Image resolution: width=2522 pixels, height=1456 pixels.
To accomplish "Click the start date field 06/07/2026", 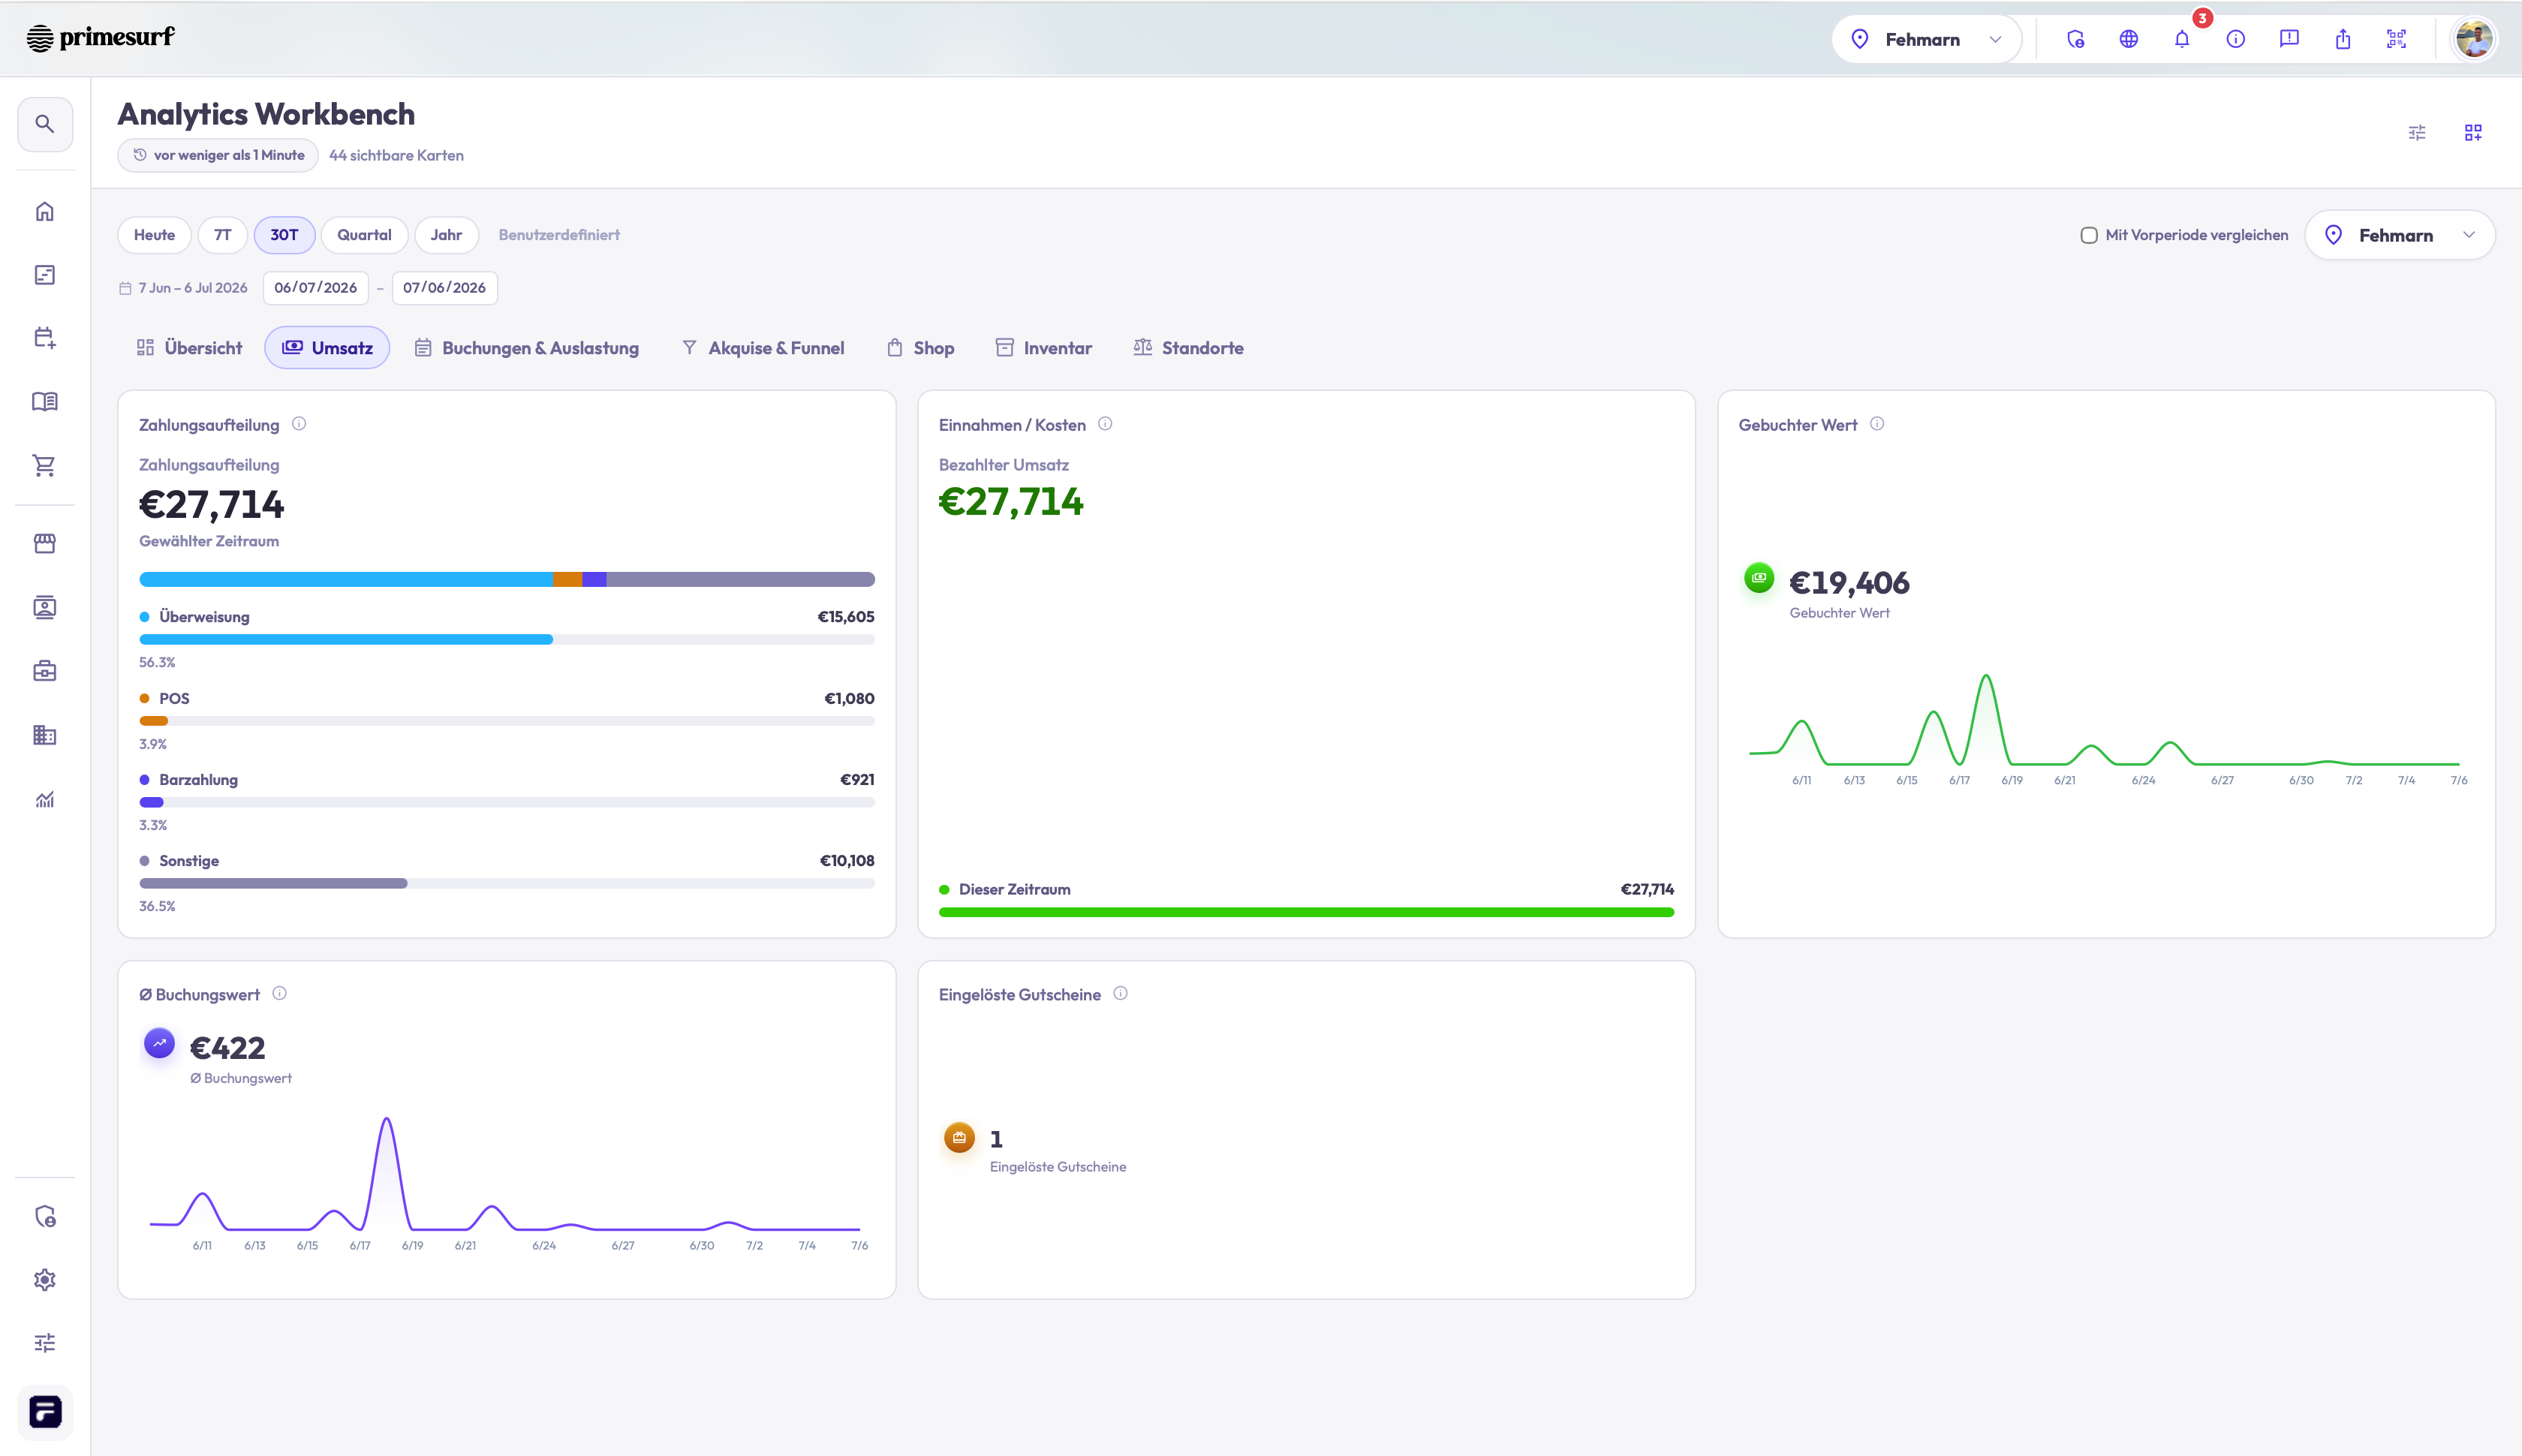I will [316, 288].
